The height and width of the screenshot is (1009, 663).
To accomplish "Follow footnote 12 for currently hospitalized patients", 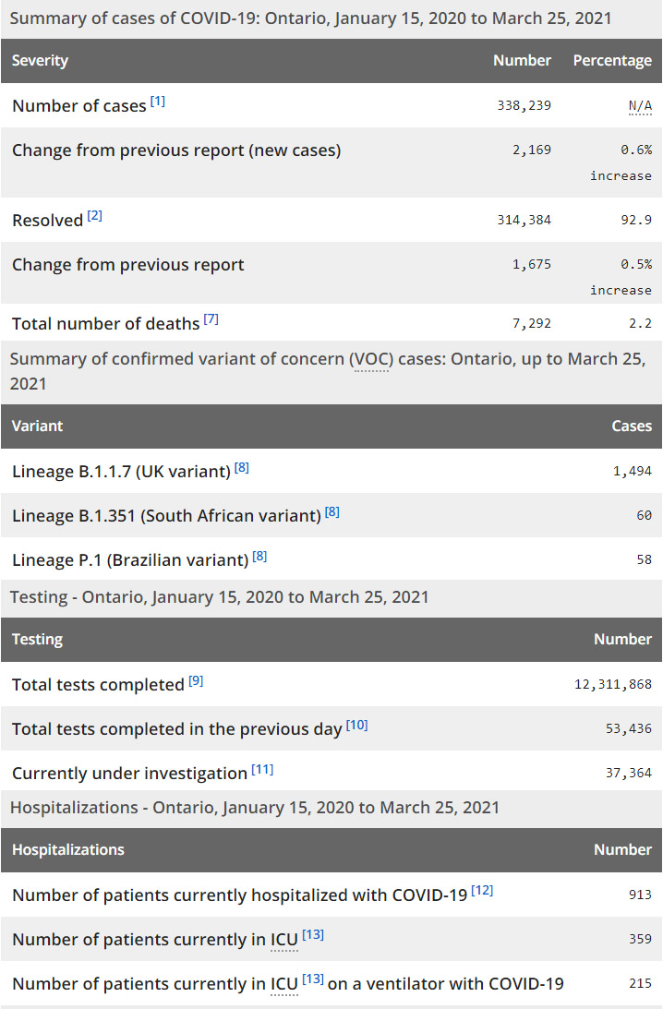I will pos(482,891).
